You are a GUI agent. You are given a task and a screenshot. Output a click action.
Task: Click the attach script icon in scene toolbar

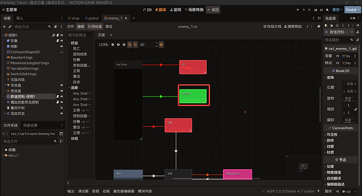(56, 27)
